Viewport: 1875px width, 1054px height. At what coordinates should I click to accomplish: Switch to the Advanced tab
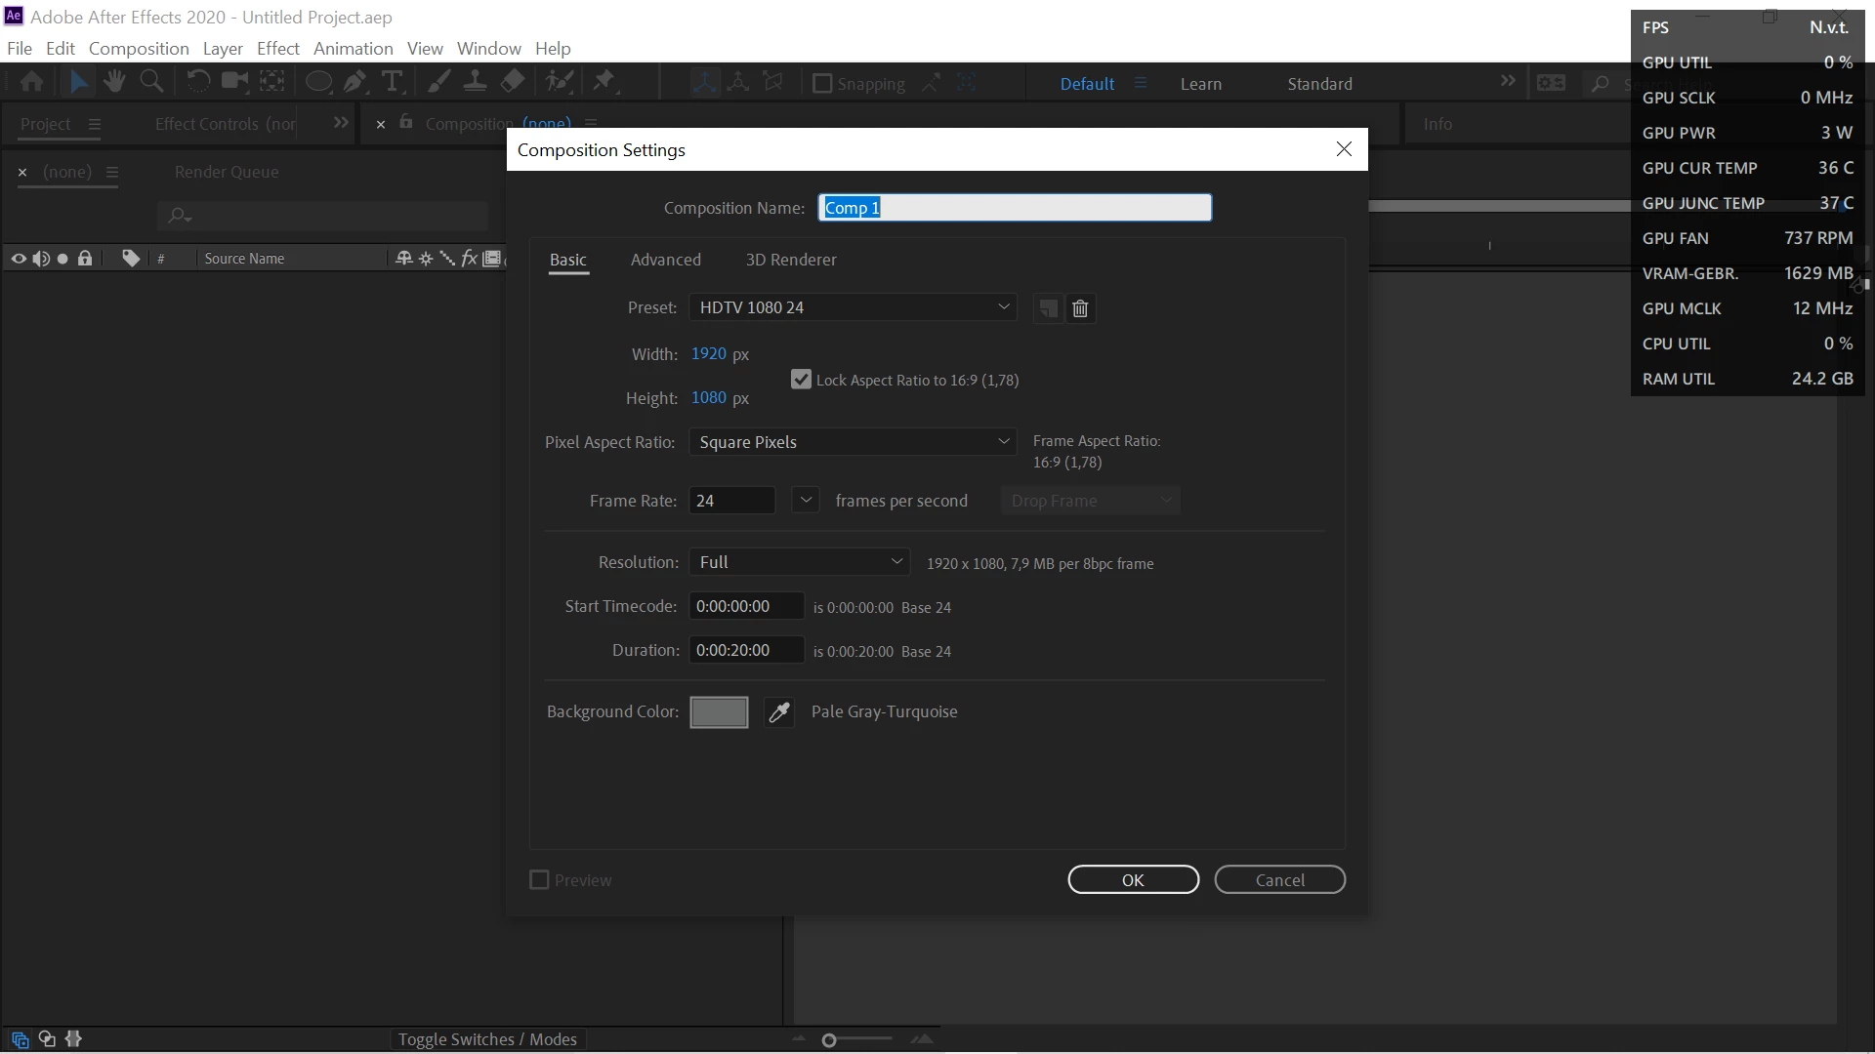(x=665, y=260)
